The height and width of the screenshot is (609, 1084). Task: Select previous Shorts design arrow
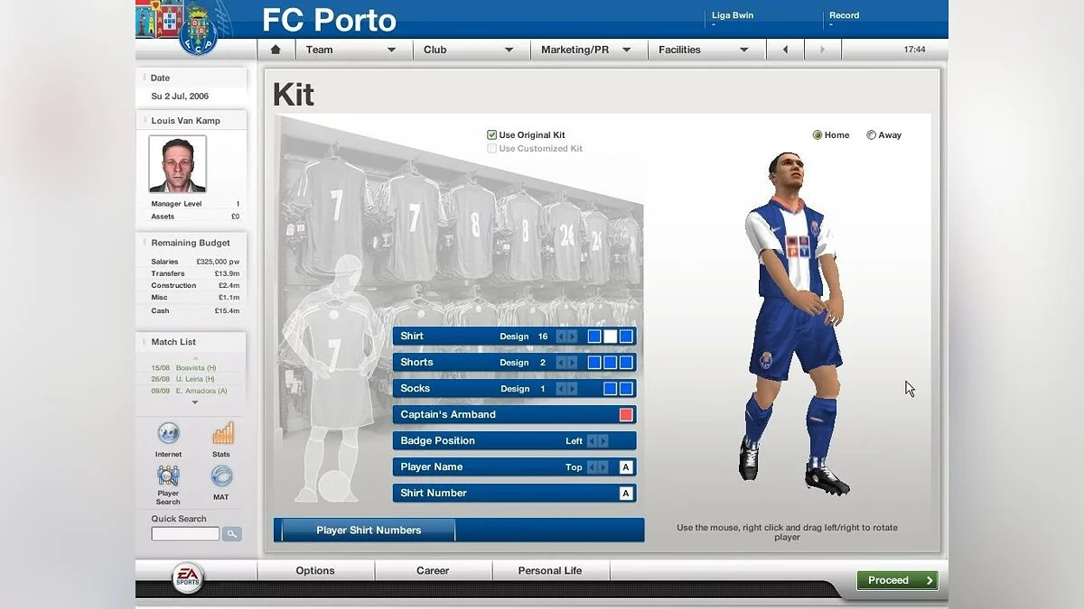561,363
